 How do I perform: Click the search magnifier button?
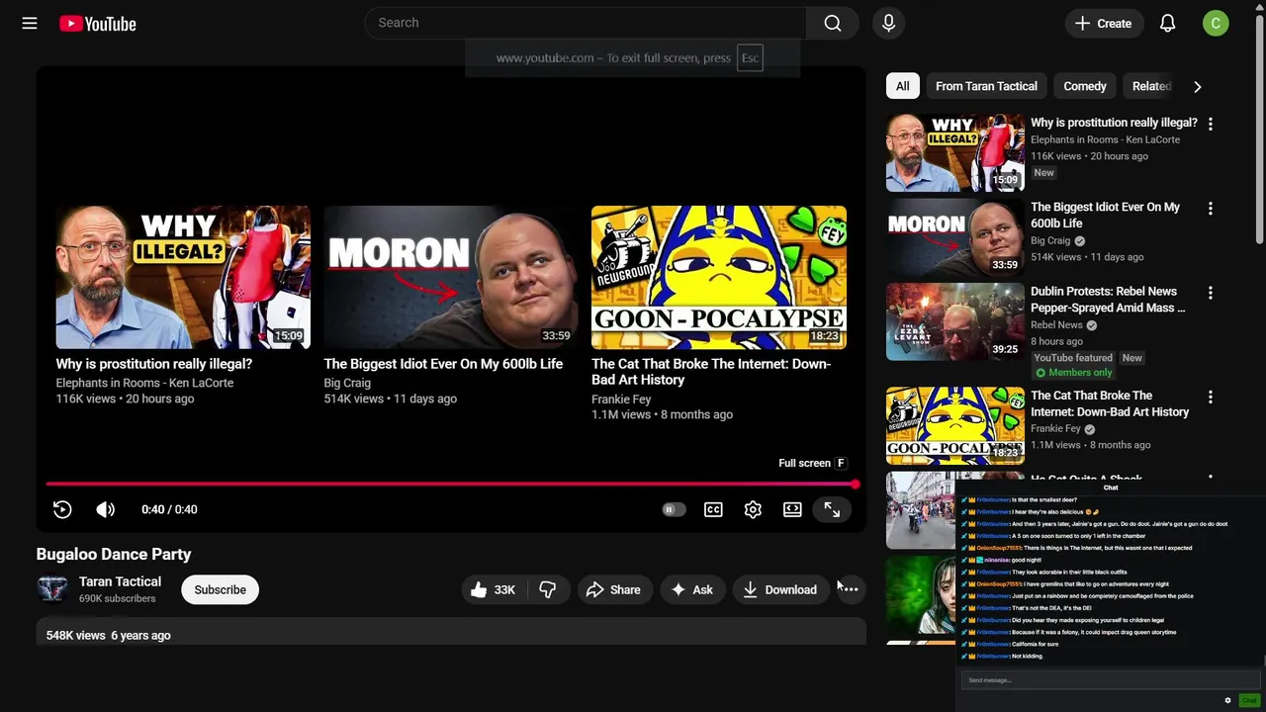(833, 23)
